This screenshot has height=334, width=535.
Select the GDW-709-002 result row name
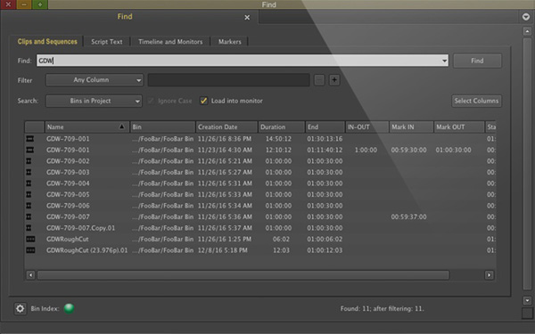coord(68,161)
